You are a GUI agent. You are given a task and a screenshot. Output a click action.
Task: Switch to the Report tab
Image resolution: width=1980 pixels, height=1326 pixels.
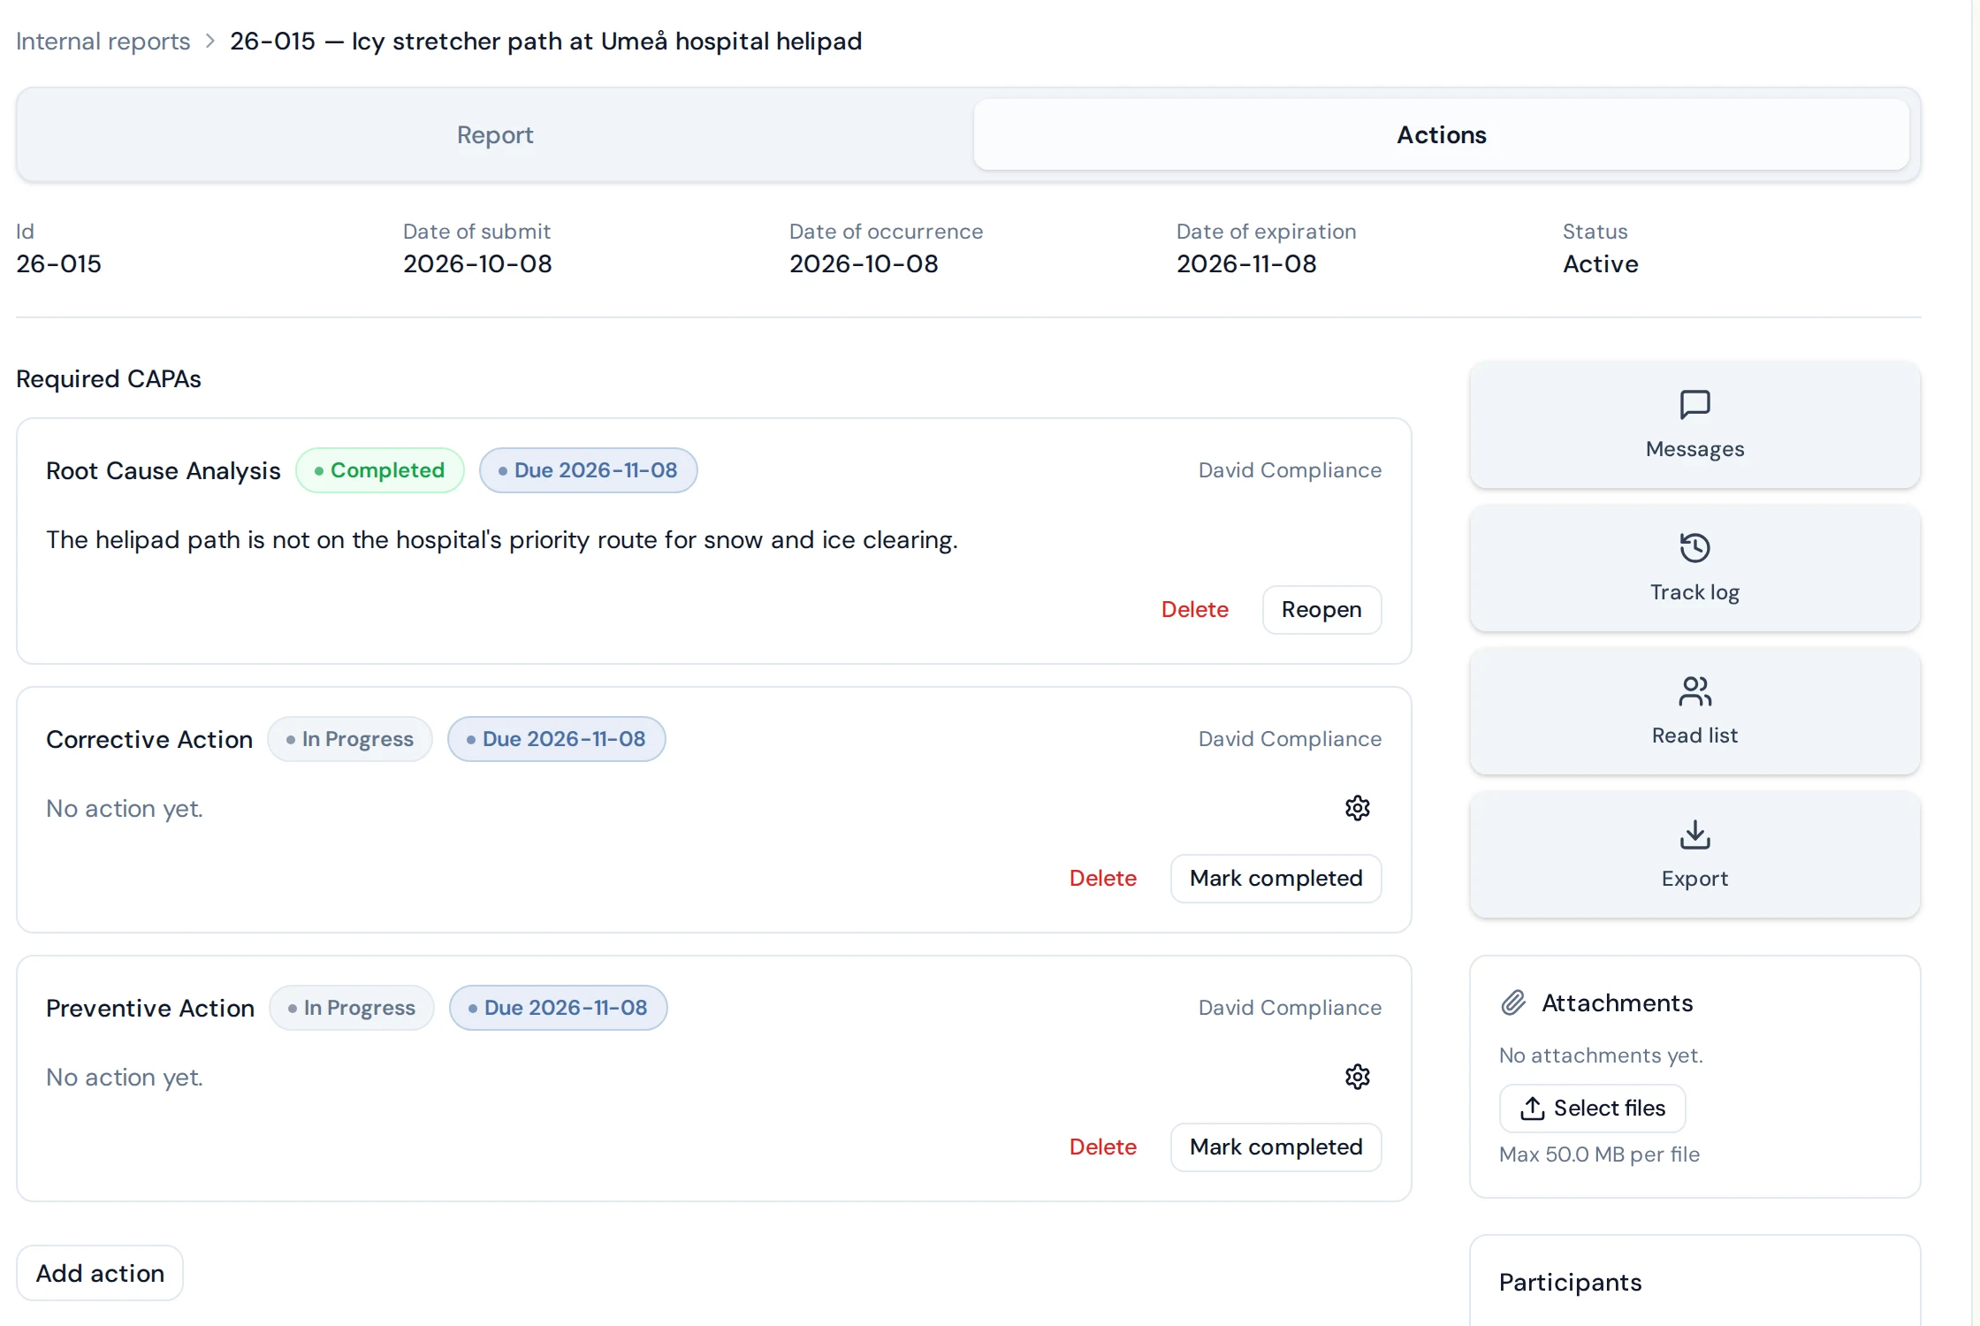click(495, 134)
